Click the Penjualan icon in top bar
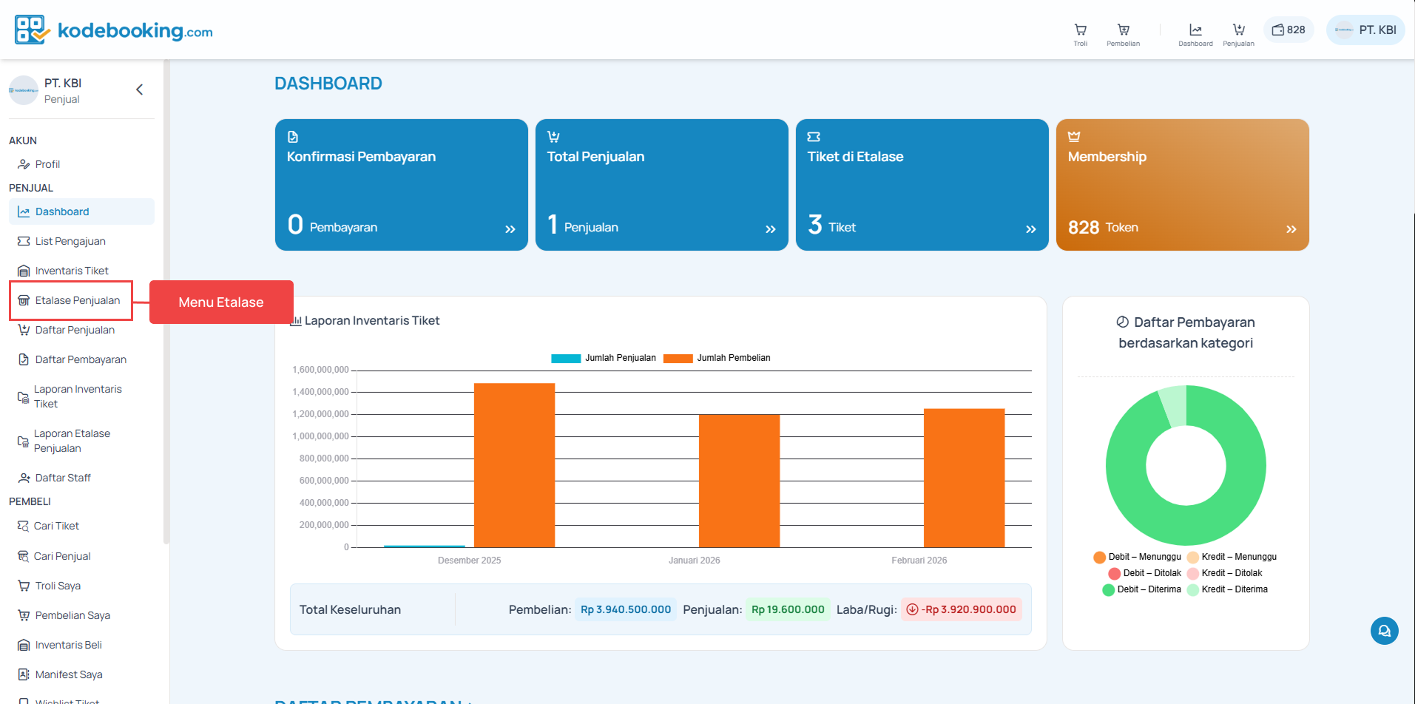Screen dimensions: 1415x704 click(1238, 34)
